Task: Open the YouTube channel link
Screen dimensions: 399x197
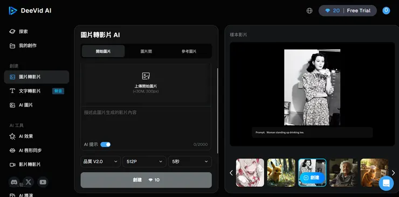Action: [43, 182]
